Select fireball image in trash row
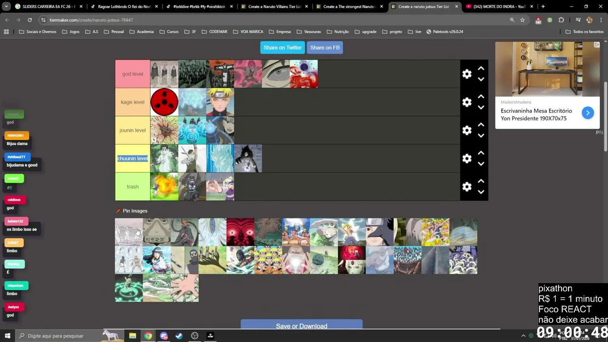The image size is (608, 342). coord(164,187)
